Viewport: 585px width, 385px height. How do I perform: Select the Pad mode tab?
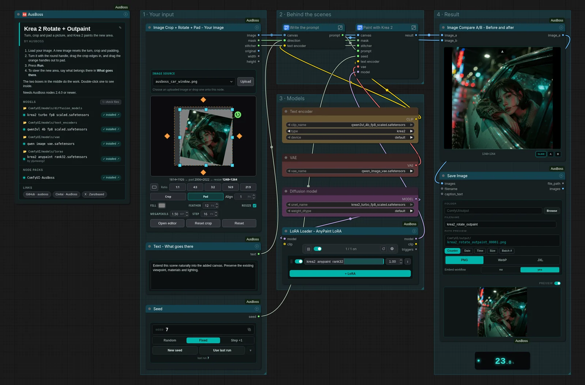(x=205, y=197)
